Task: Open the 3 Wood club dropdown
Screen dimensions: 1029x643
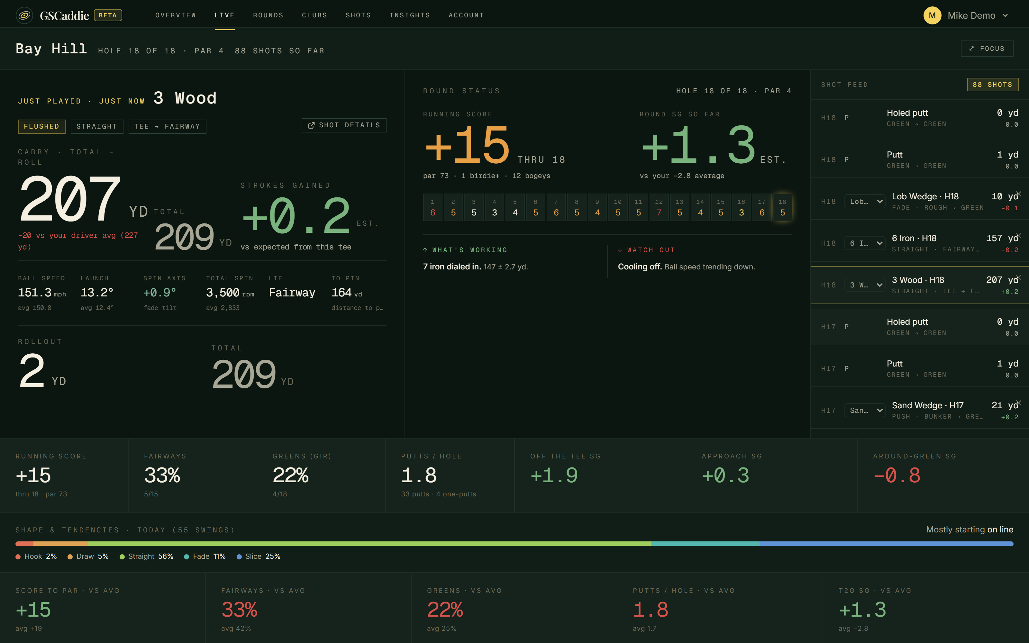Action: pos(864,285)
